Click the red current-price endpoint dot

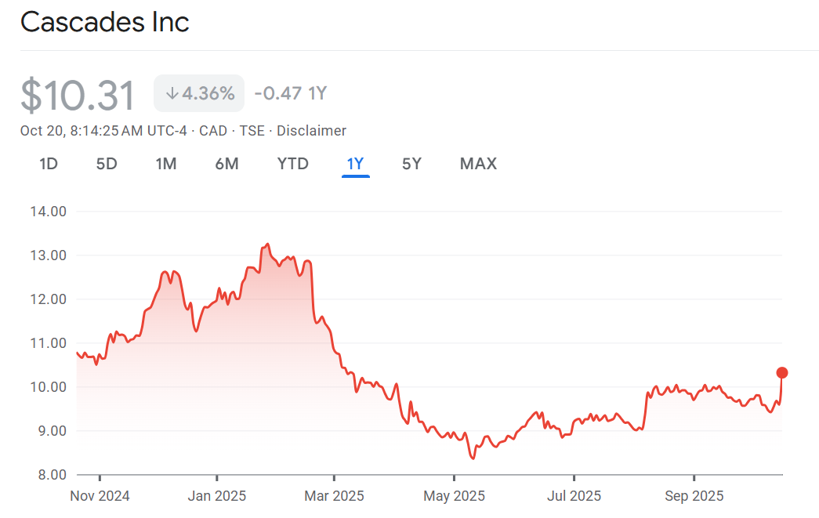click(x=781, y=372)
